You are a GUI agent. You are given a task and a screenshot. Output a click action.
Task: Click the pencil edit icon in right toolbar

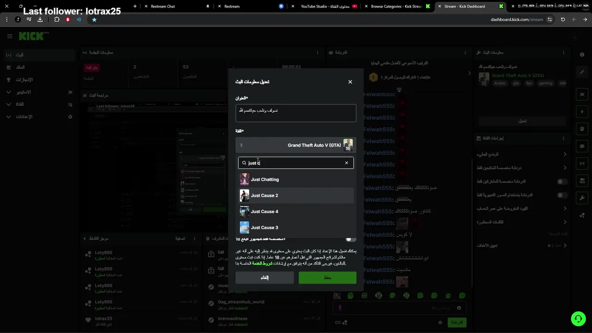[582, 72]
